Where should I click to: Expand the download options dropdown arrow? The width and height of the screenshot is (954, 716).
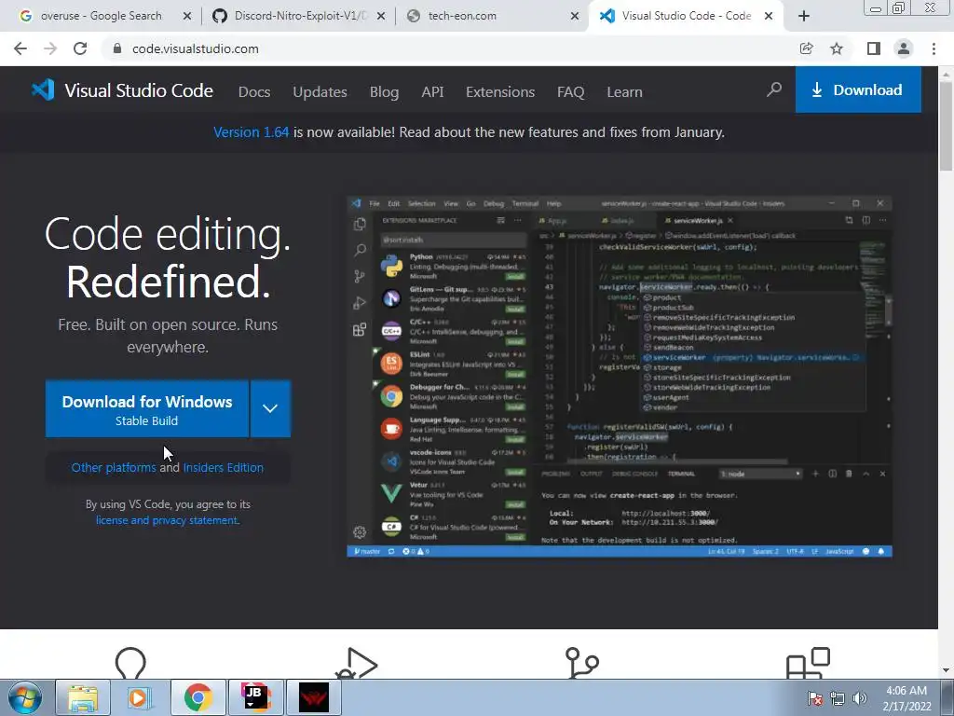coord(270,408)
